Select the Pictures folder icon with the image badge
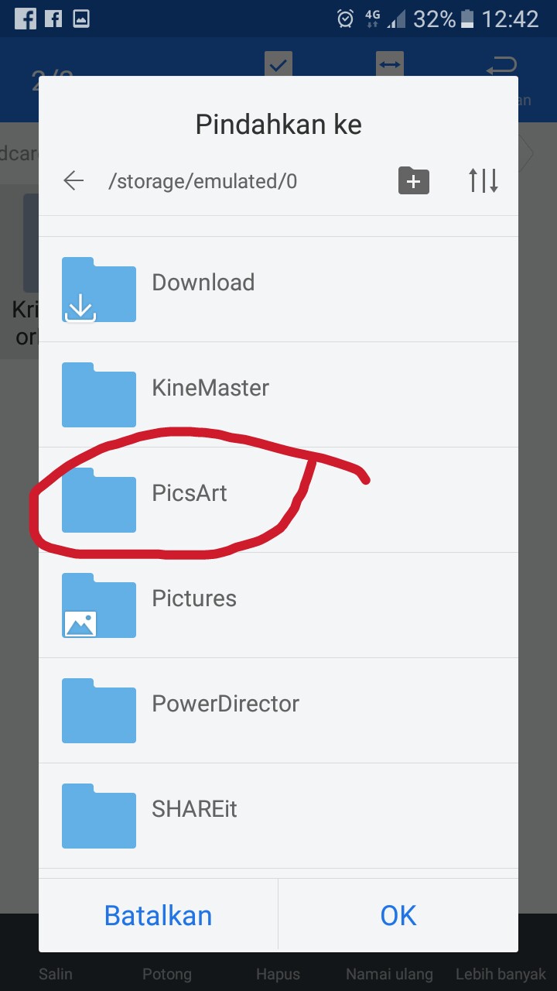557x991 pixels. click(99, 605)
